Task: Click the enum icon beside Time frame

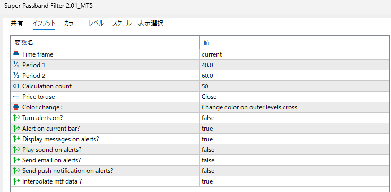Action: tap(16, 54)
